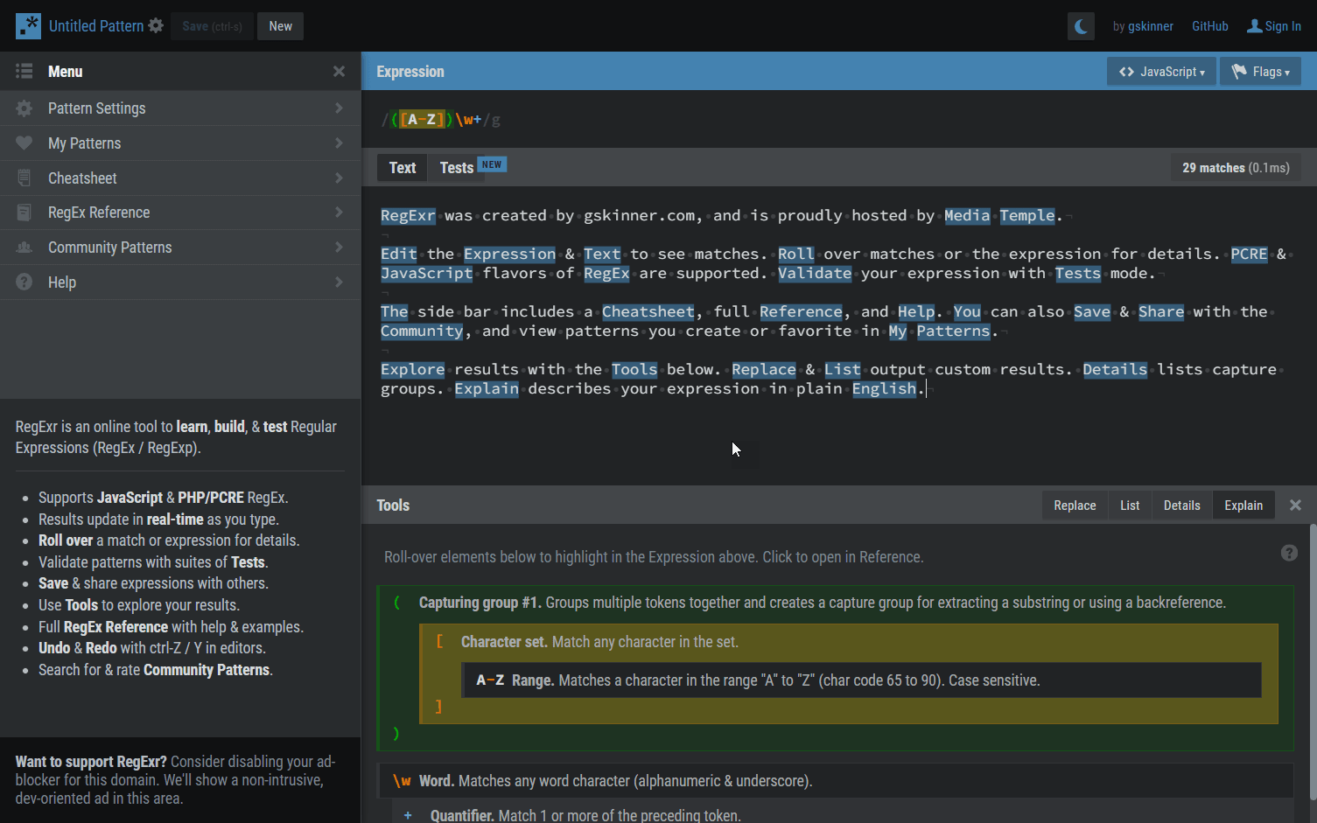Screen dimensions: 1317x823
Task: Expand the Cheatsheet chevron
Action: 339,178
